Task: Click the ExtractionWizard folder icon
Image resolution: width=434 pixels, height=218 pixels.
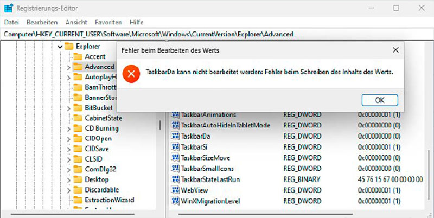Action: coord(78,200)
